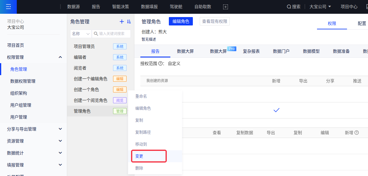This screenshot has height=176, width=368.
Task: Expand the 分享与导出管理 sidebar section
Action: coord(60,129)
